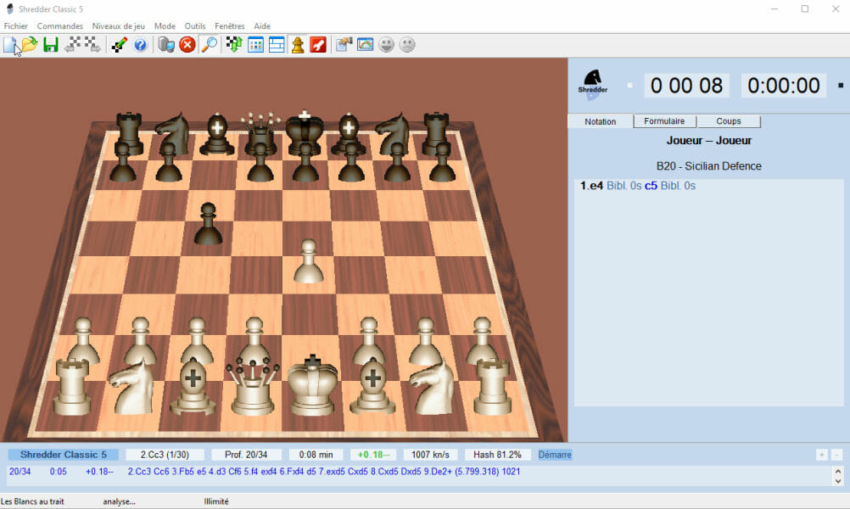Click the 2.Cc3 (1/30) current move field
The height and width of the screenshot is (509, 850).
(x=165, y=455)
